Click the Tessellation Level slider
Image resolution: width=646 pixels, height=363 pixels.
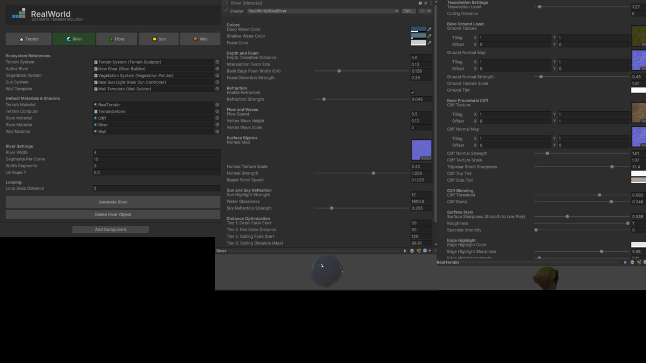pyautogui.click(x=581, y=7)
